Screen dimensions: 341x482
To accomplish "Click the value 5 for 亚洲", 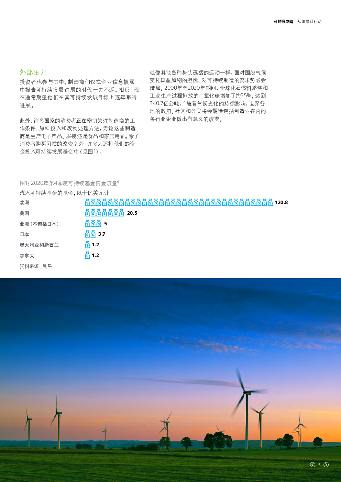I will (x=106, y=224).
